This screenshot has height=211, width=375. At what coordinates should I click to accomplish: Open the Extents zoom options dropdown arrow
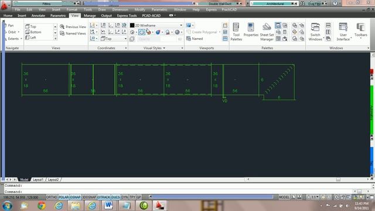[21, 39]
